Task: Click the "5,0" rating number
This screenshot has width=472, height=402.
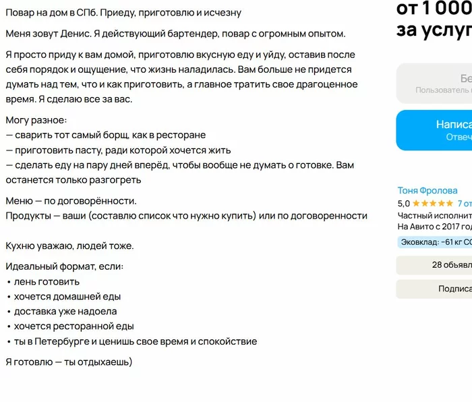Action: [x=403, y=203]
